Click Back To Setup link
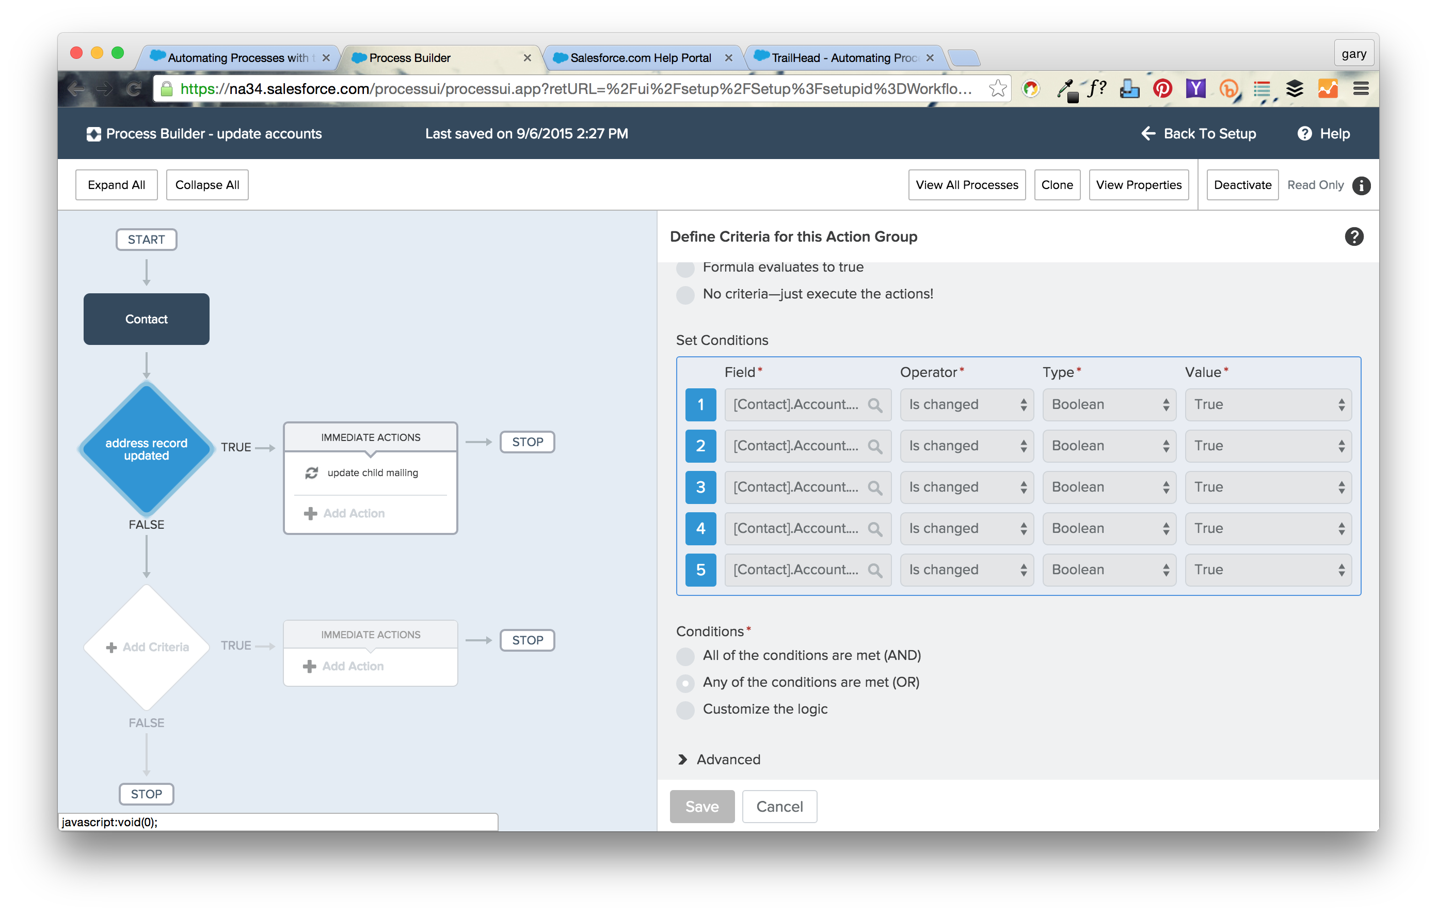This screenshot has height=914, width=1437. point(1199,134)
